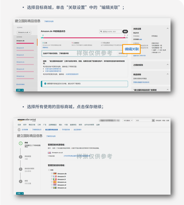Image resolution: width=184 pixels, height=205 pixels.
Task: Collapse the 商品排除 panel chevron
Action: point(167,74)
